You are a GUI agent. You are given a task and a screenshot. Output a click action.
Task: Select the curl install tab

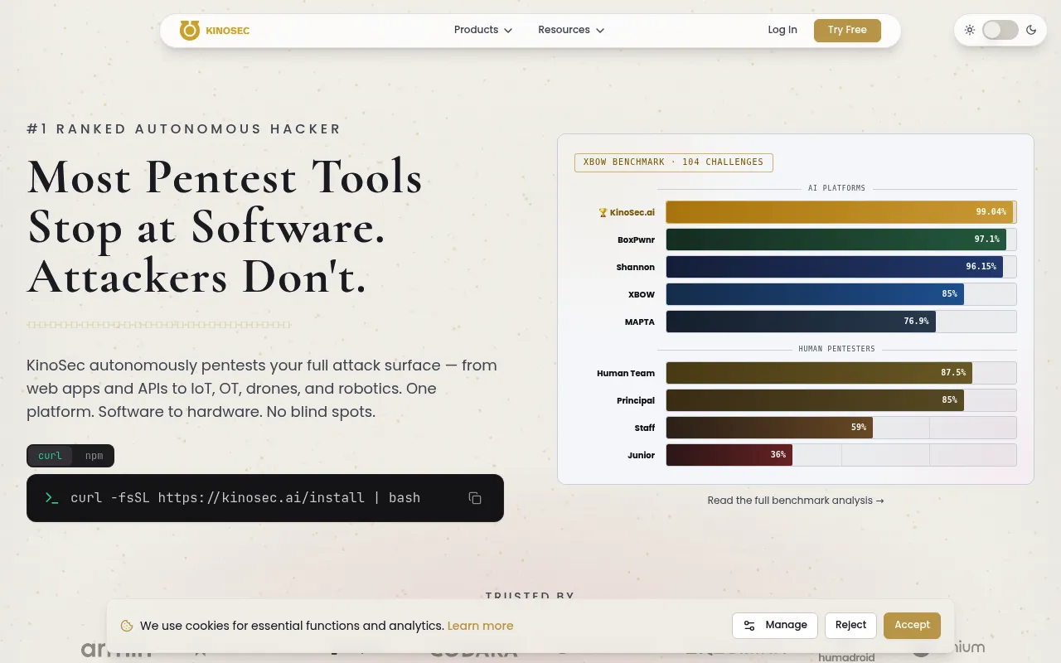point(50,456)
